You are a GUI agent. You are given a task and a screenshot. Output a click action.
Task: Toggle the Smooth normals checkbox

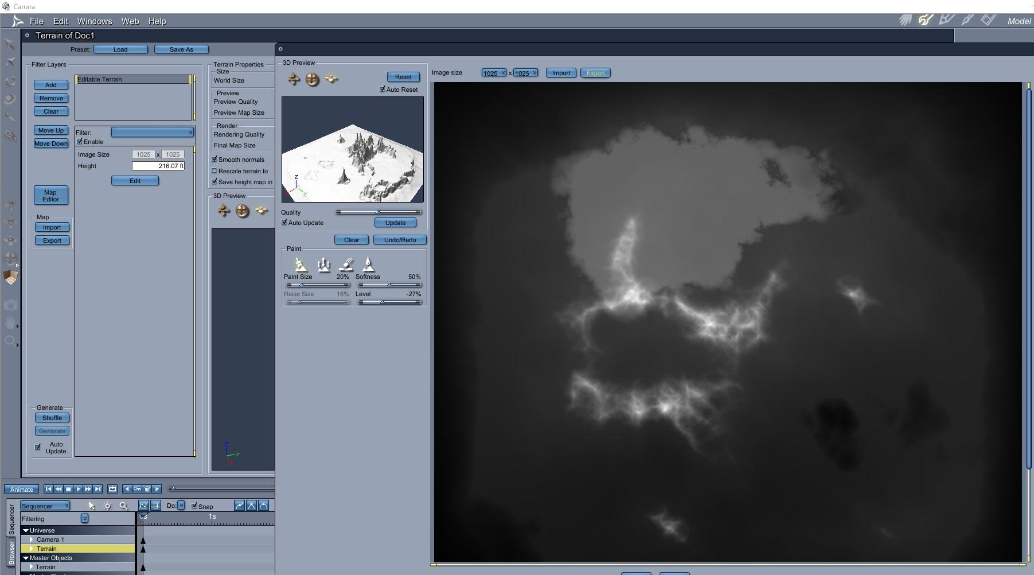click(x=214, y=159)
